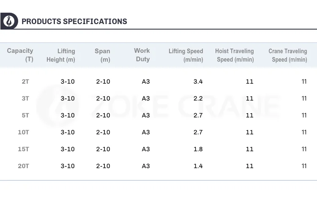Click the Lifting Height (m) column header
The width and height of the screenshot is (317, 207).
(x=61, y=55)
